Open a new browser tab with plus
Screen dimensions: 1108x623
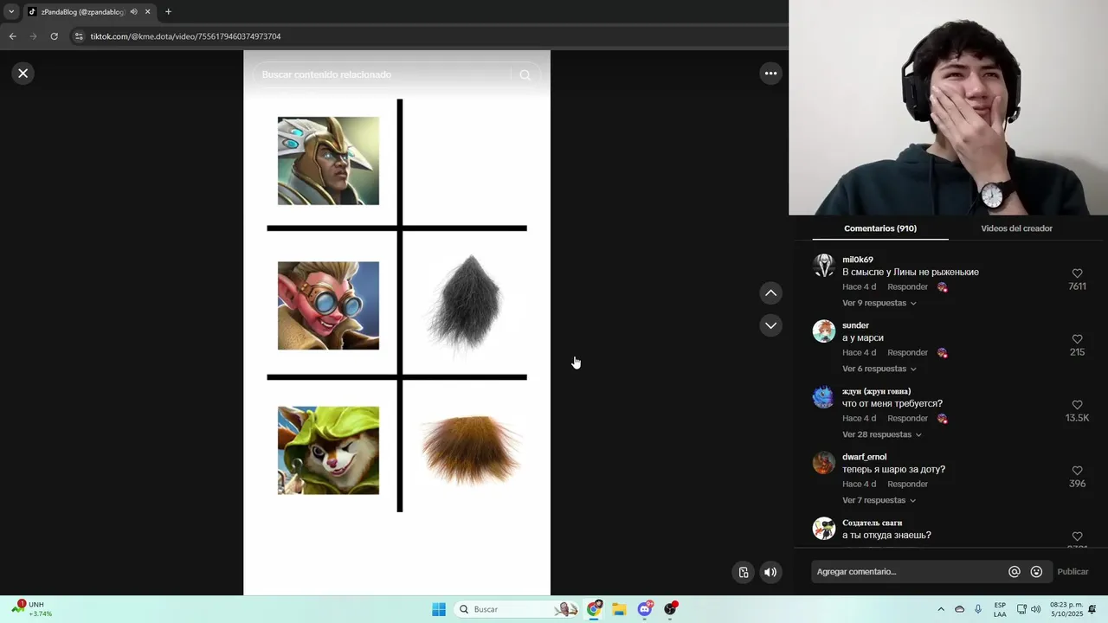pos(168,12)
